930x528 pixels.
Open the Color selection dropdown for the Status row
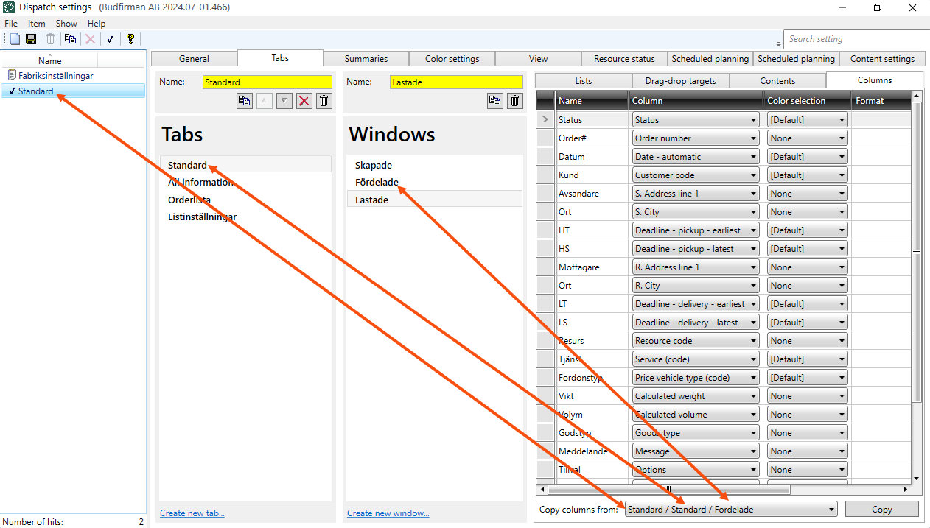point(807,120)
